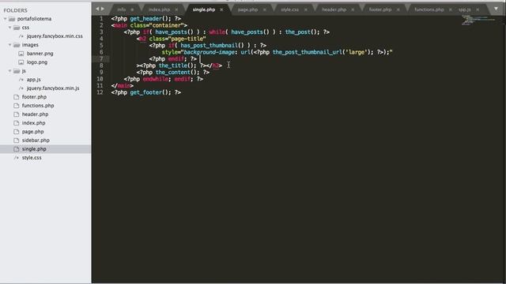Click the sidebar.php file icon

(17, 140)
